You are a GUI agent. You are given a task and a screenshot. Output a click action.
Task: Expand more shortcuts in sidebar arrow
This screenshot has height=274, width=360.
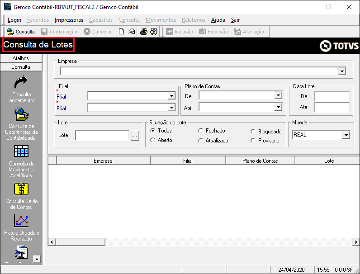pyautogui.click(x=37, y=259)
